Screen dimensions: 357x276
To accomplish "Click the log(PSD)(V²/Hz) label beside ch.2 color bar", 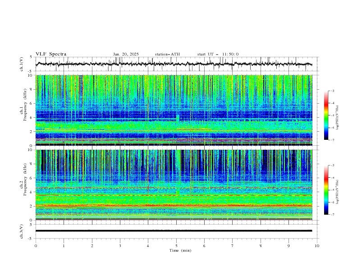I will [338, 192].
